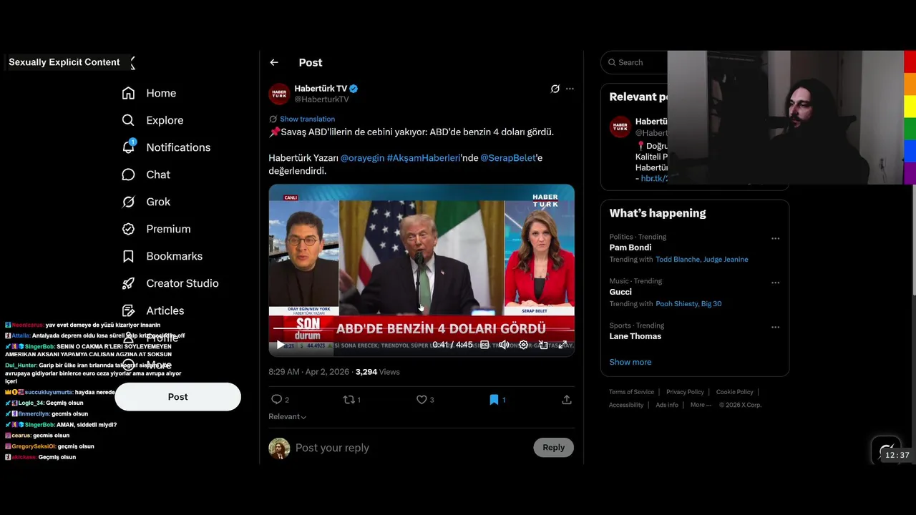This screenshot has height=515, width=916.
Task: Open the Pam Bondi trend
Action: point(630,247)
